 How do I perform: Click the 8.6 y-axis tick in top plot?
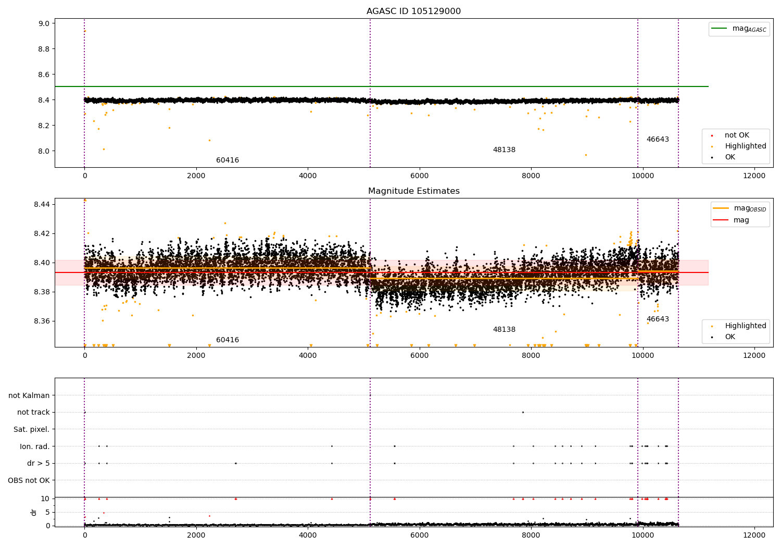tap(44, 74)
